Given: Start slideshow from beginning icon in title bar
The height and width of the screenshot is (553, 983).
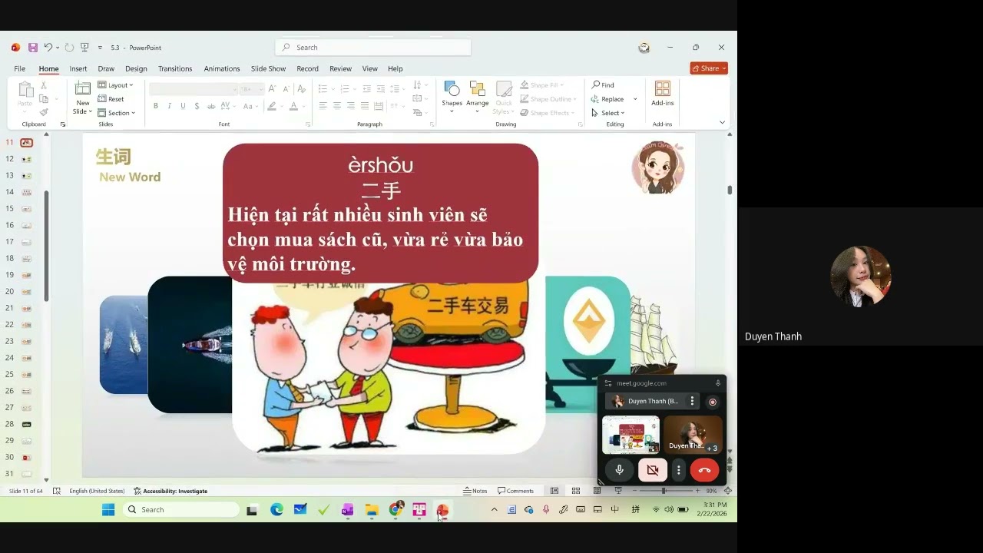Looking at the screenshot, I should 84,48.
